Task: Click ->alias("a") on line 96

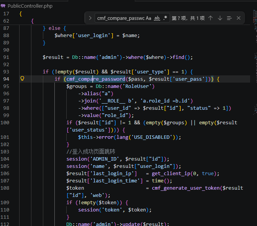Action: pyautogui.click(x=96, y=94)
